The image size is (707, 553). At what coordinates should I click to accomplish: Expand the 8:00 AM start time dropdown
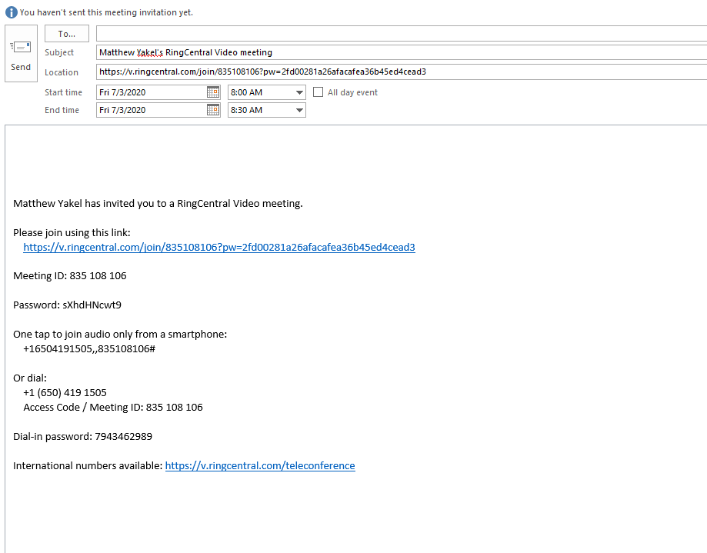point(299,92)
